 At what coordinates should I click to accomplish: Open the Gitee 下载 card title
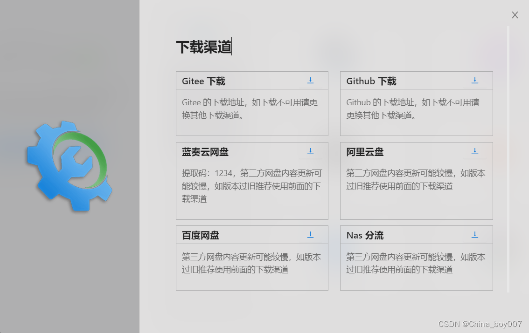[203, 81]
